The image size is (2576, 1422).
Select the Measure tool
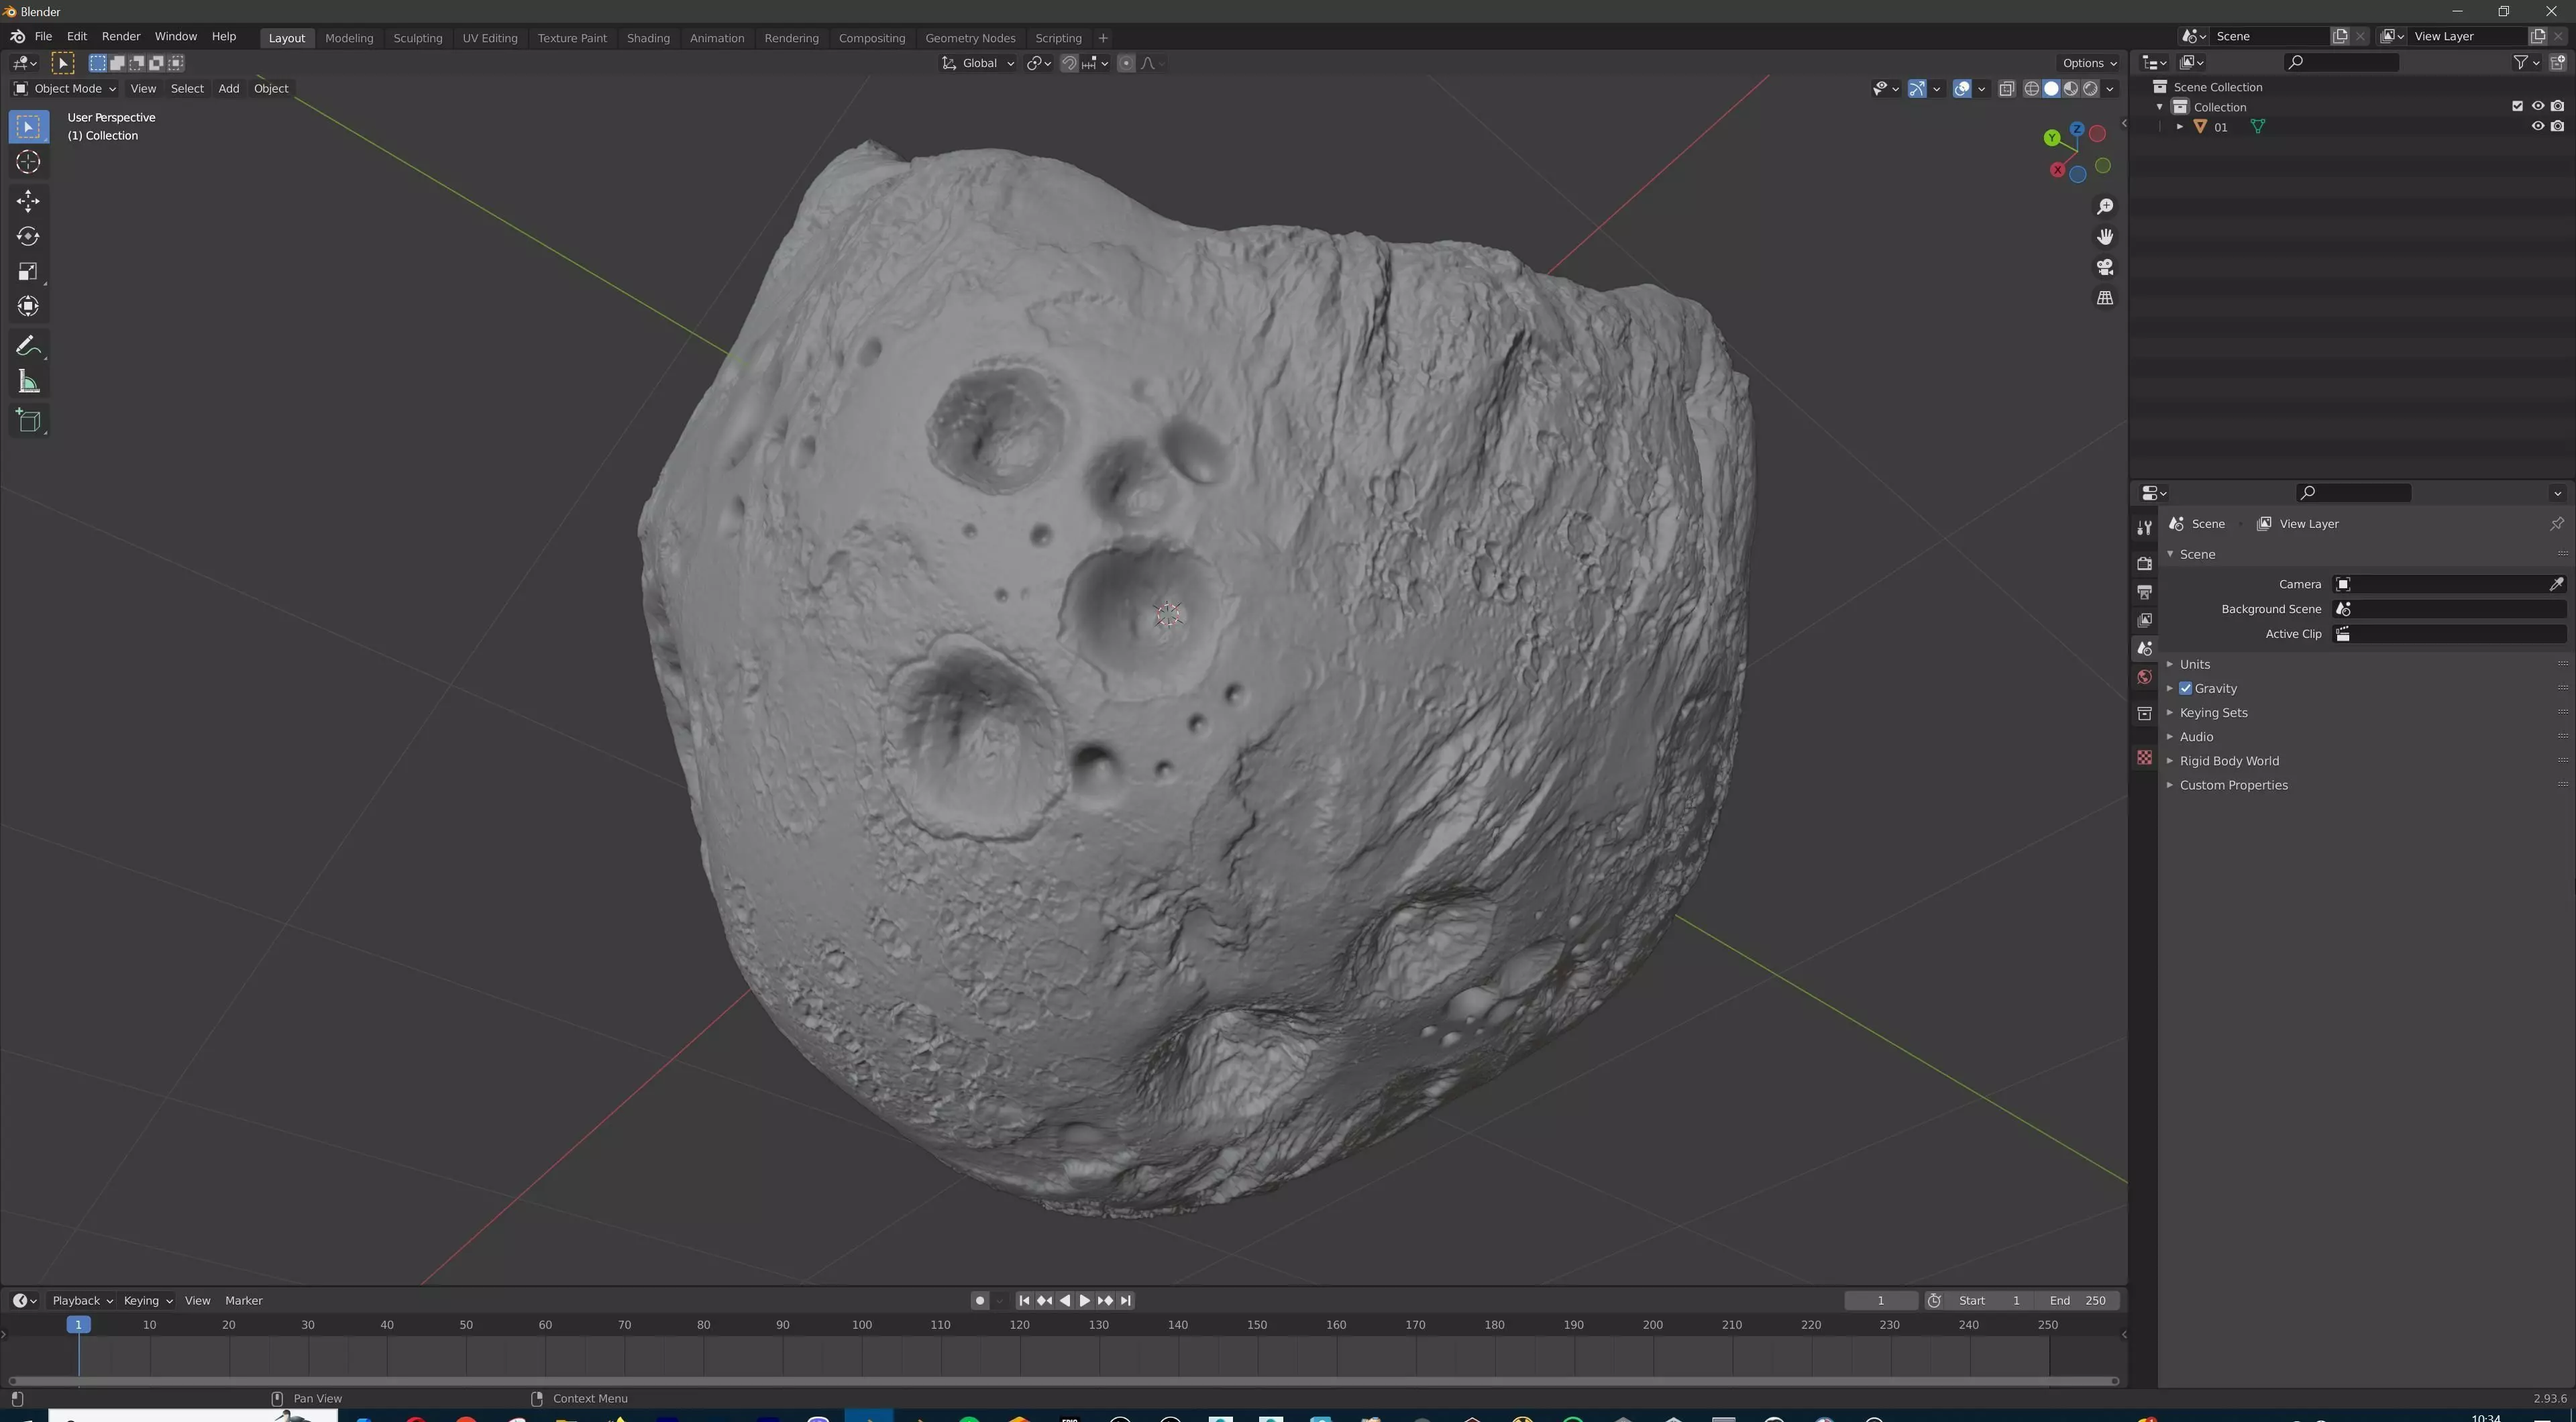[x=28, y=381]
